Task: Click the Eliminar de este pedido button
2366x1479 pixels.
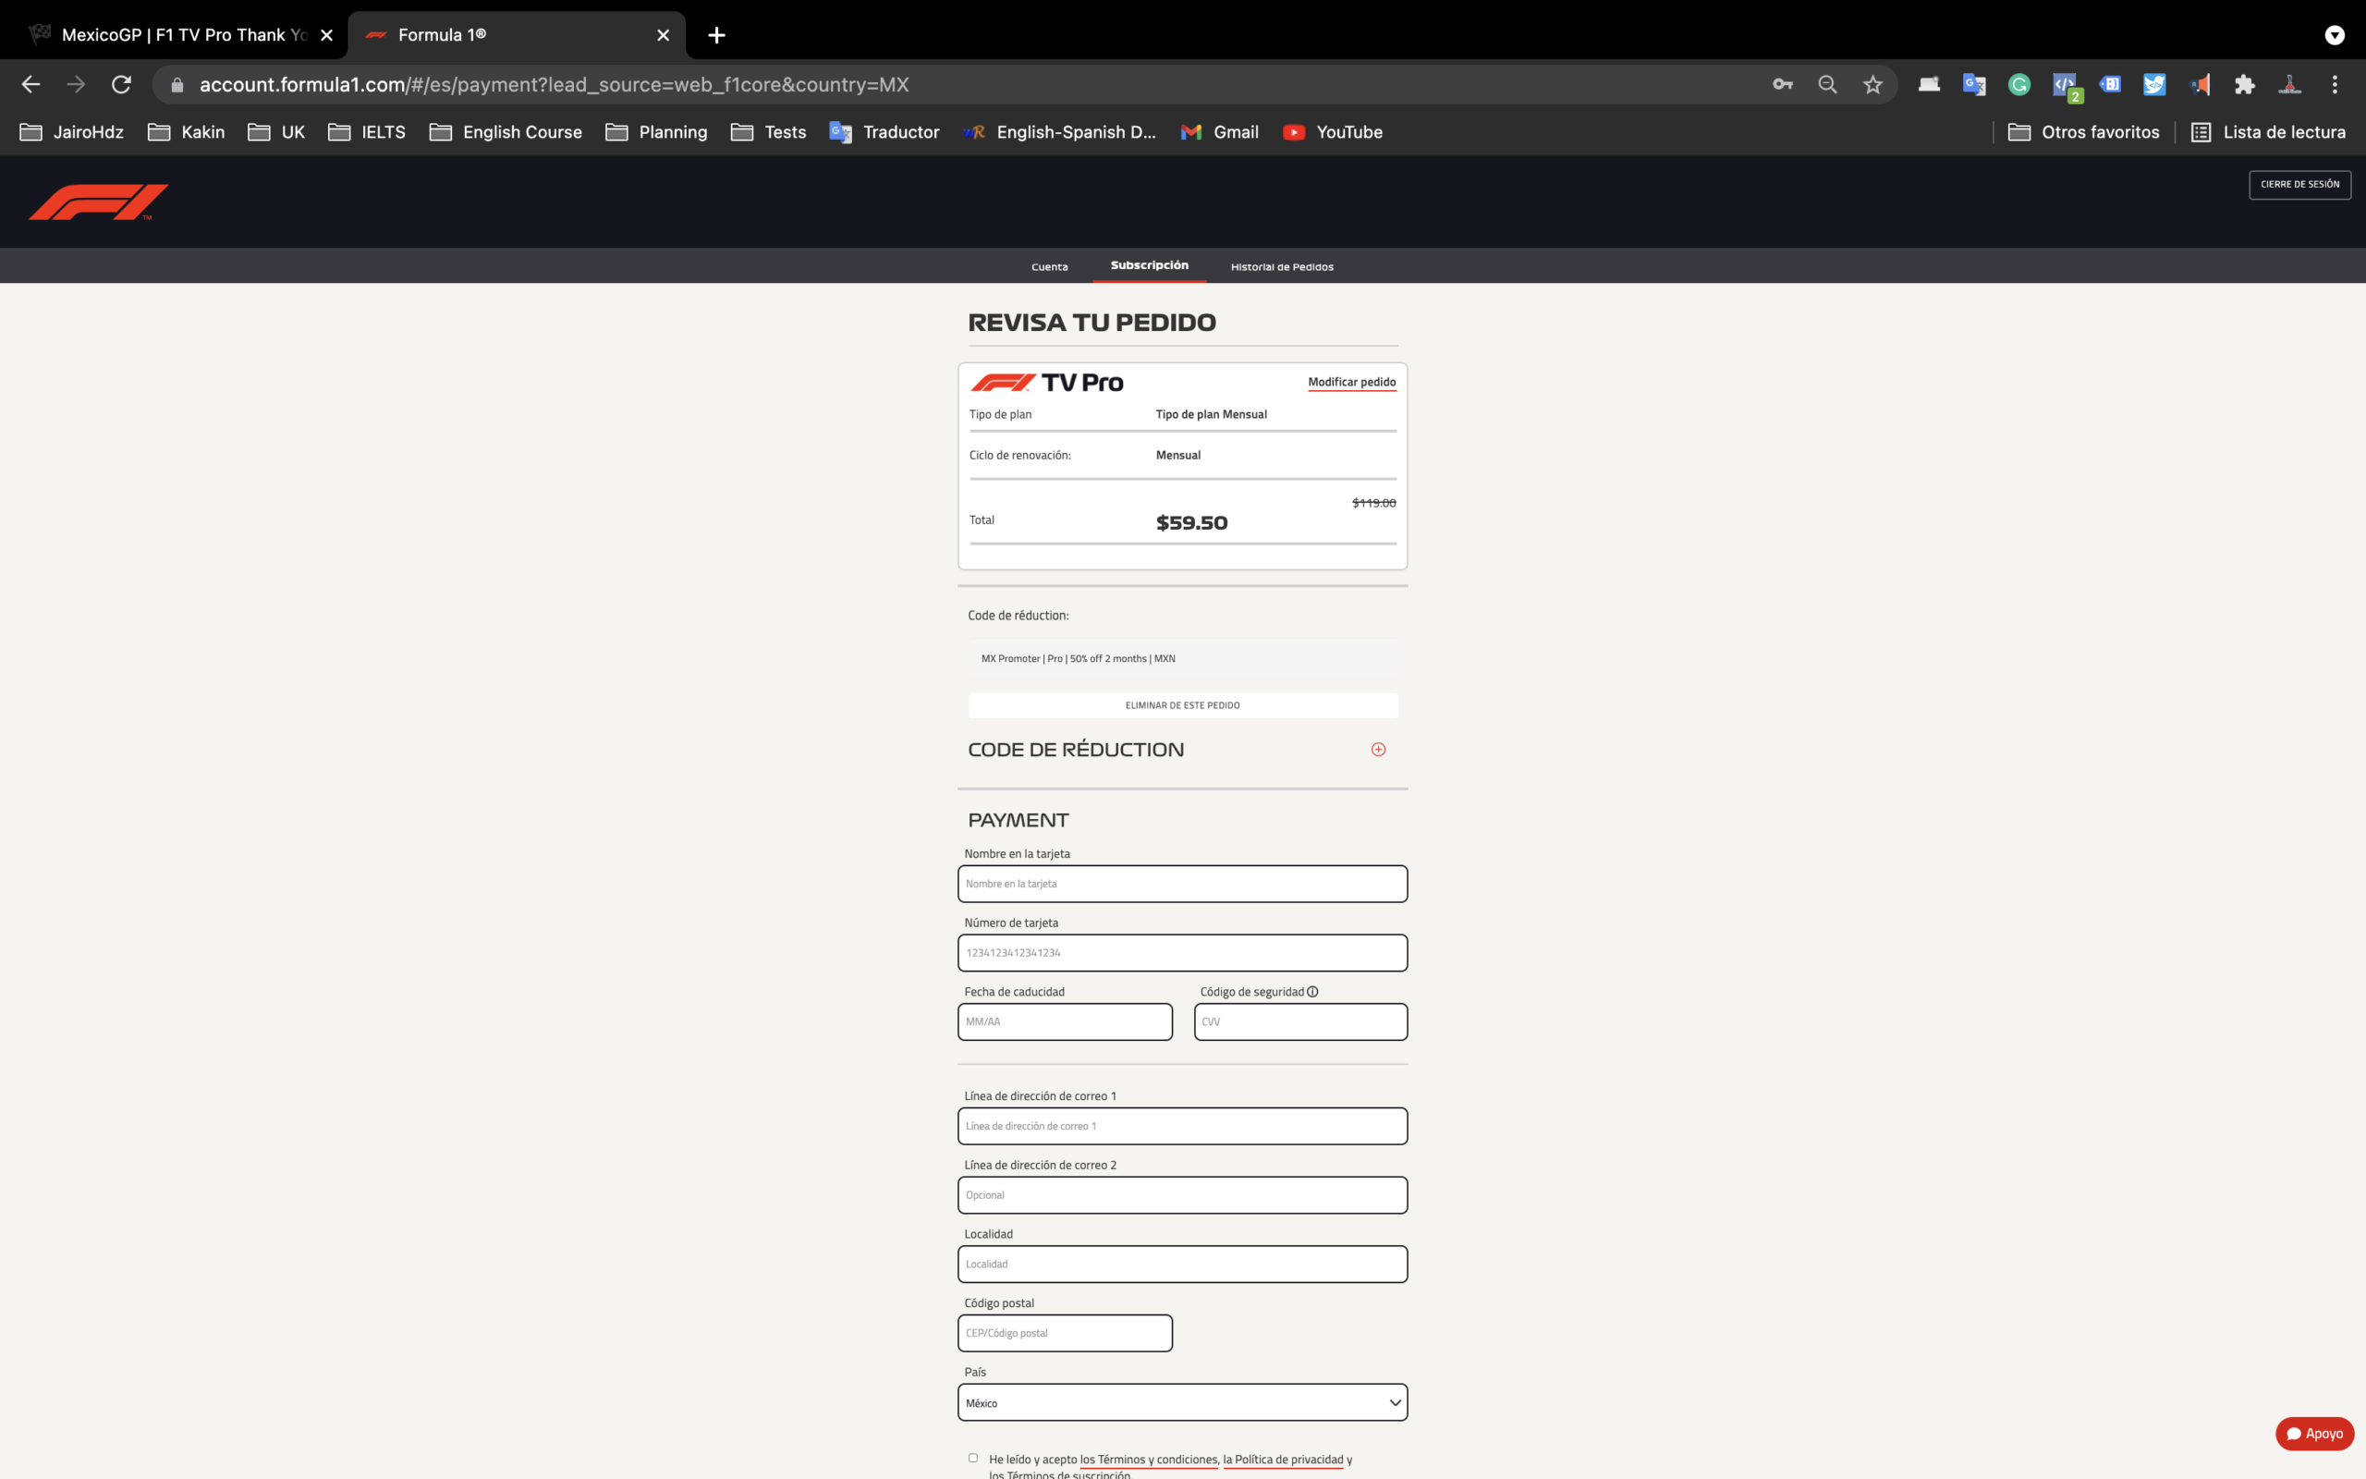Action: 1182,705
